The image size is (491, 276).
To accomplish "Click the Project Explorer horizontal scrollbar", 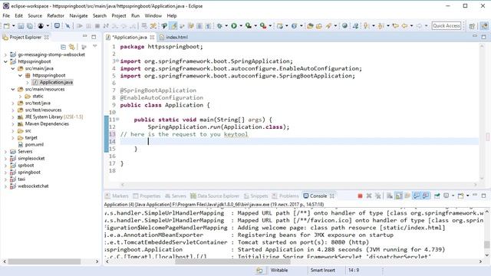I will pos(44,261).
